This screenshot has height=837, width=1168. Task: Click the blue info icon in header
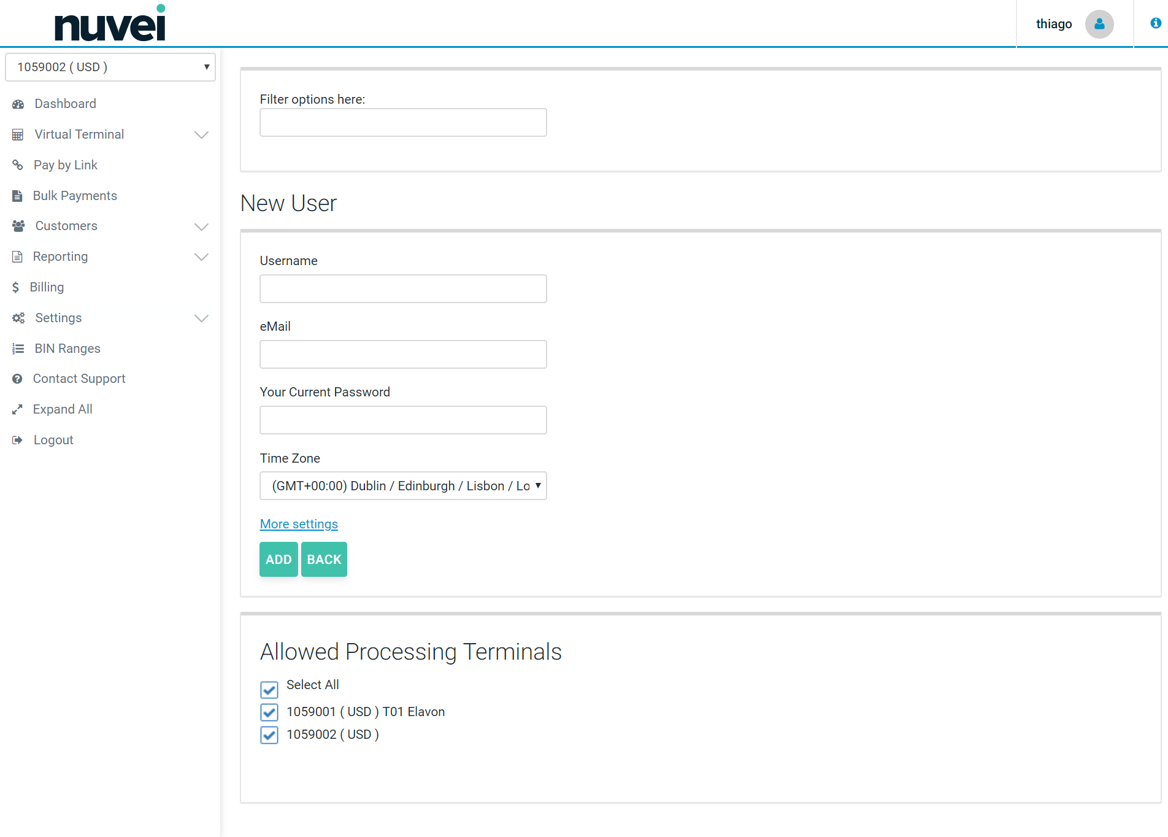(x=1156, y=23)
